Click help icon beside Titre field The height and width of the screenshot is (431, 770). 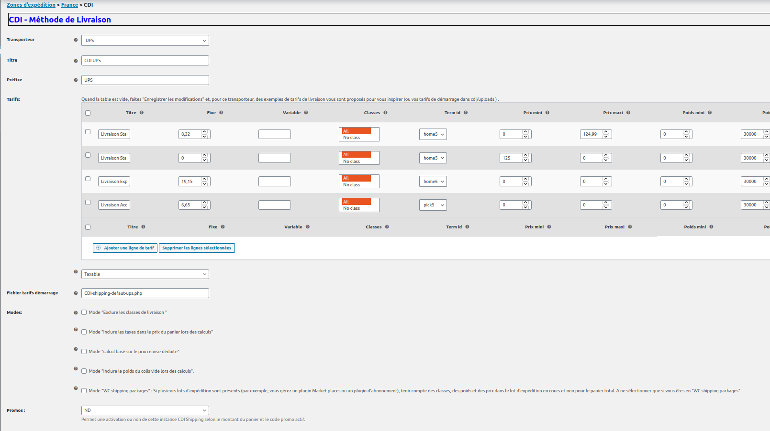pos(76,61)
